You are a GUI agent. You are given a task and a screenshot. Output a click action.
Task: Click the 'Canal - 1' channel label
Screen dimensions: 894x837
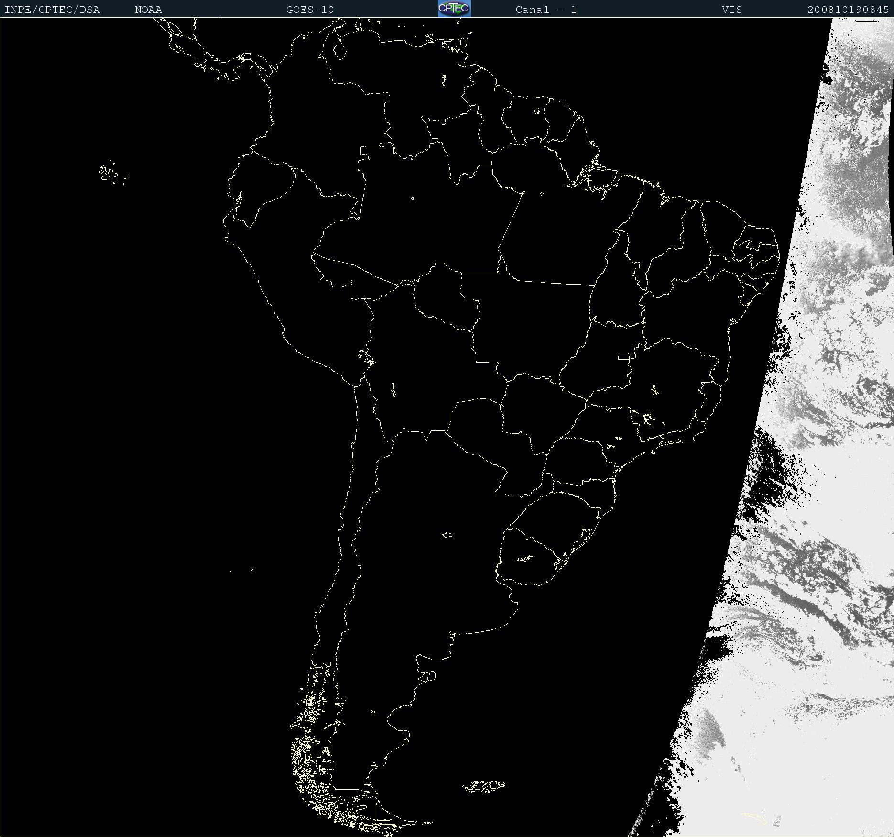click(546, 10)
